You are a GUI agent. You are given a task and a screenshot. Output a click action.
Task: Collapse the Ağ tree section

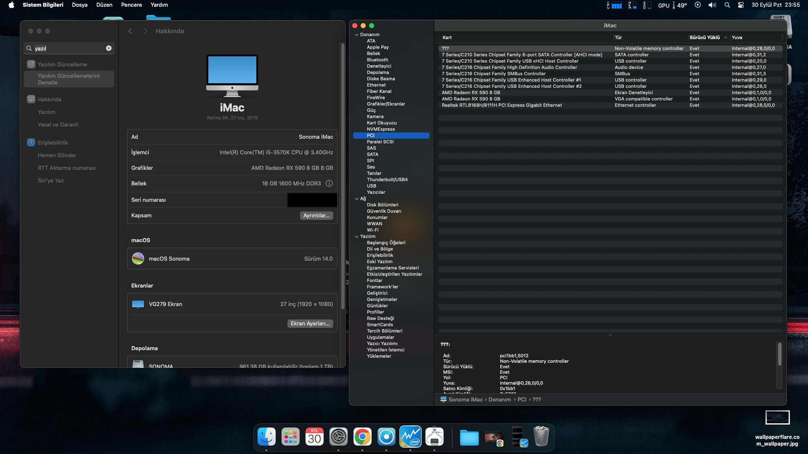356,199
